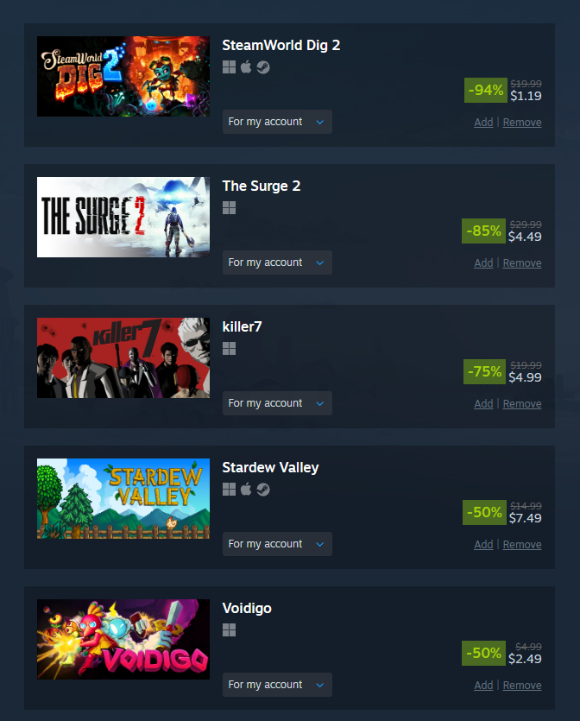Screen dimensions: 580x721
Task: Click SteamOS icon under Stardew Valley
Action: click(263, 490)
